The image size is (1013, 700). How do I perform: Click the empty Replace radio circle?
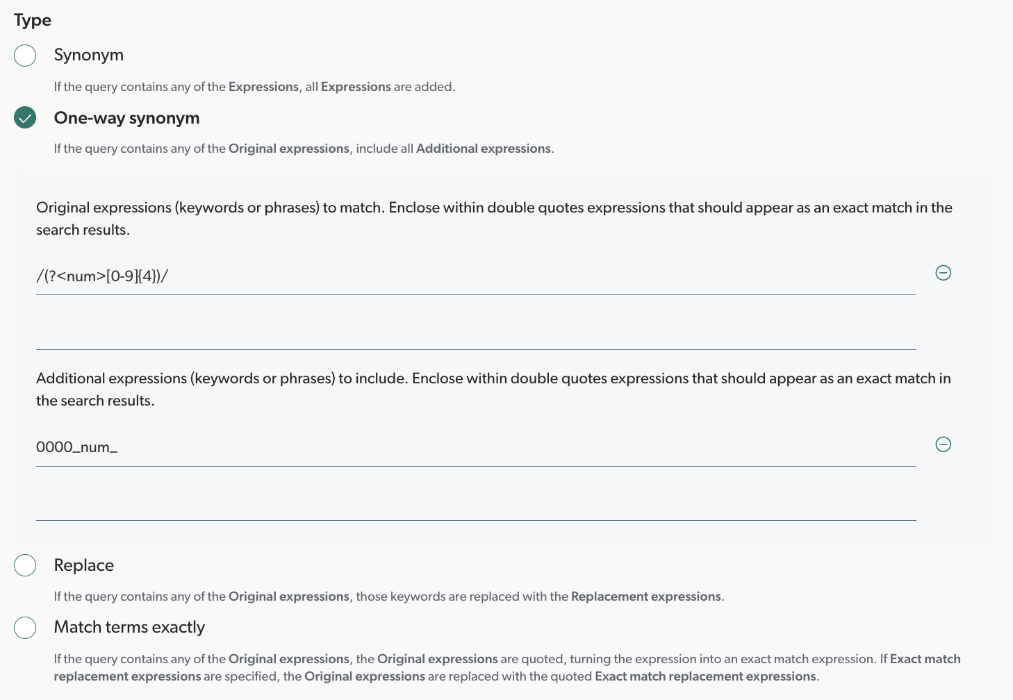coord(24,565)
